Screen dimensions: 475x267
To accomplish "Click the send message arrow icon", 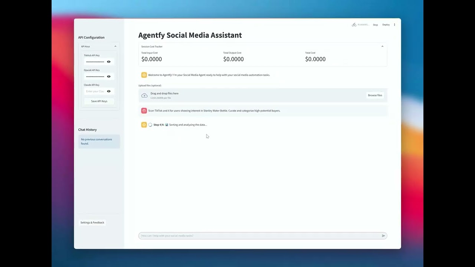I will [x=383, y=236].
